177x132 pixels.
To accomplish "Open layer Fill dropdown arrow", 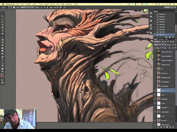I will 175,48.
